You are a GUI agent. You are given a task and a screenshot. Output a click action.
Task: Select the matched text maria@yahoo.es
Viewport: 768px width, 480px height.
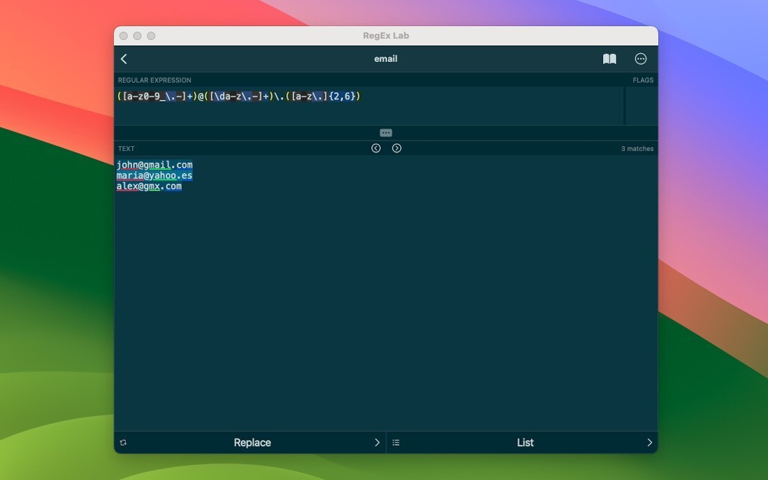(x=153, y=175)
